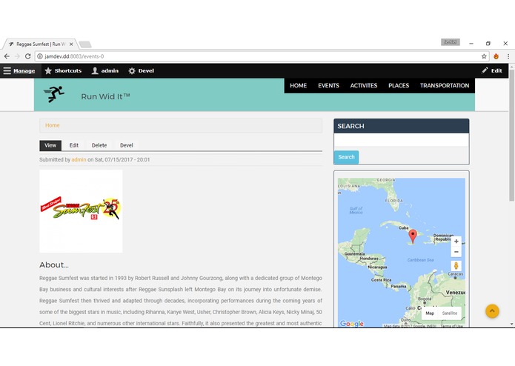This screenshot has width=515, height=366.
Task: Click the page vertical scrollbar thumb
Action: pos(512,135)
